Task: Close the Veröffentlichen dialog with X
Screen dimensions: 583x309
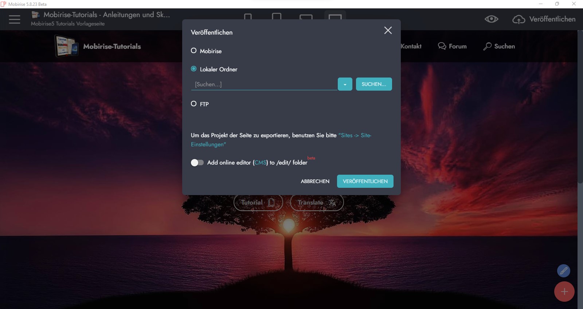Action: 388,31
